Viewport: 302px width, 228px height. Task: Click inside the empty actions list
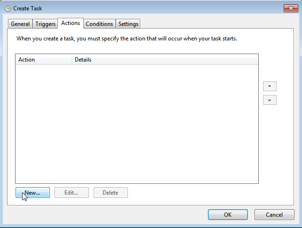click(137, 124)
